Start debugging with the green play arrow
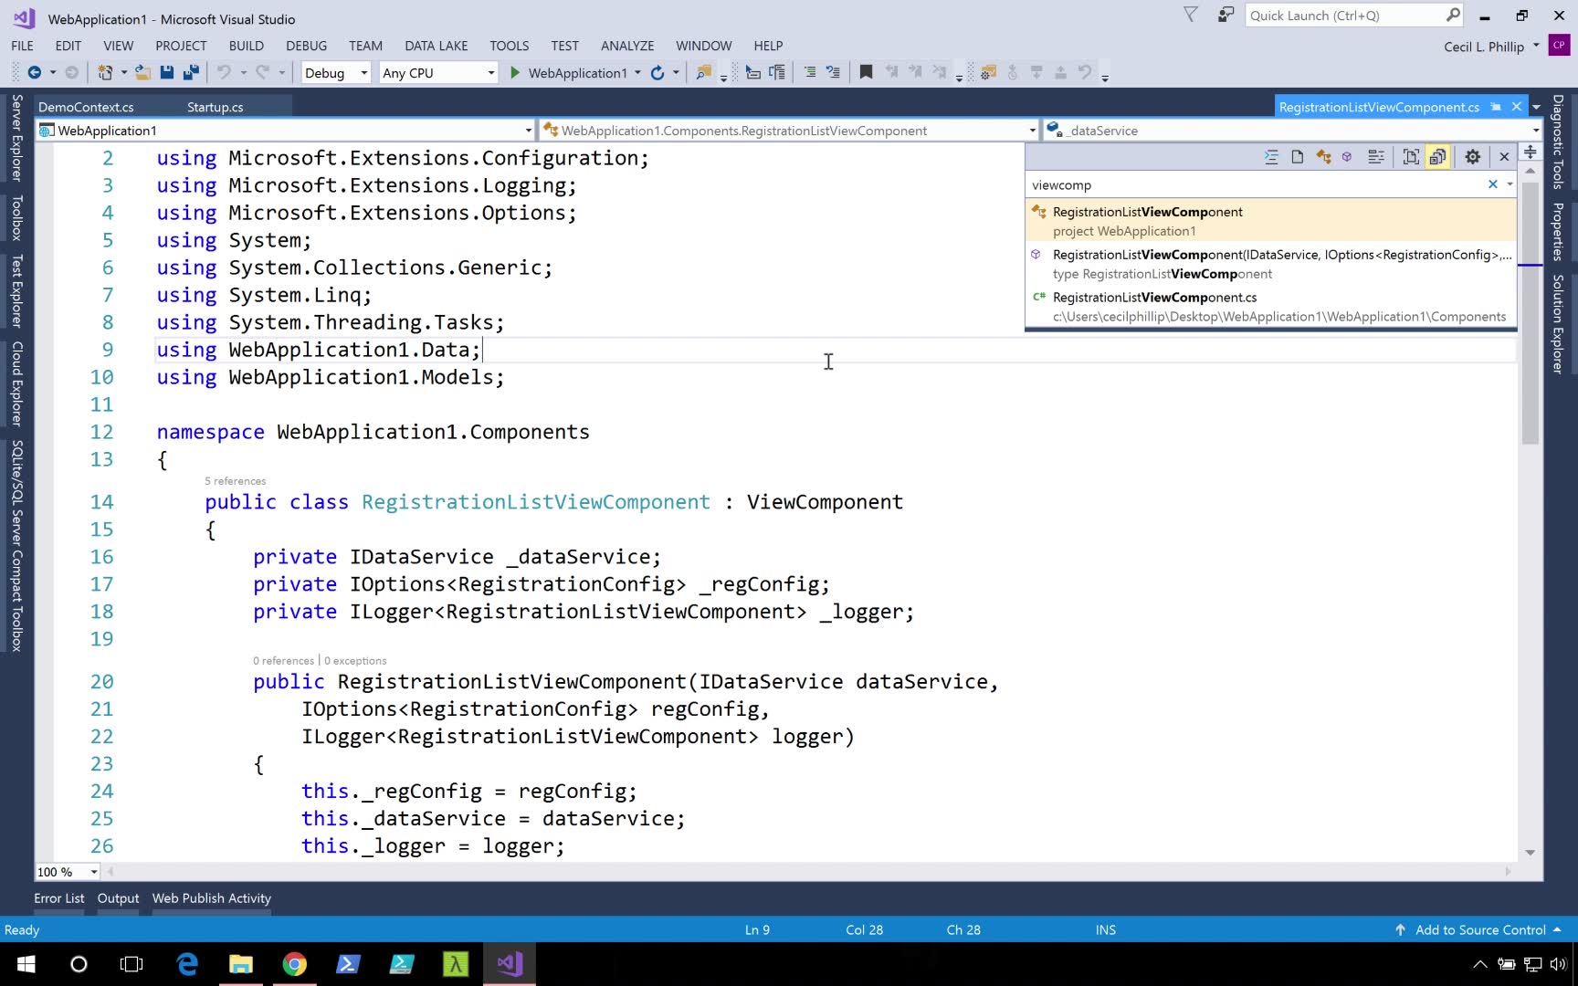The image size is (1578, 986). [515, 73]
